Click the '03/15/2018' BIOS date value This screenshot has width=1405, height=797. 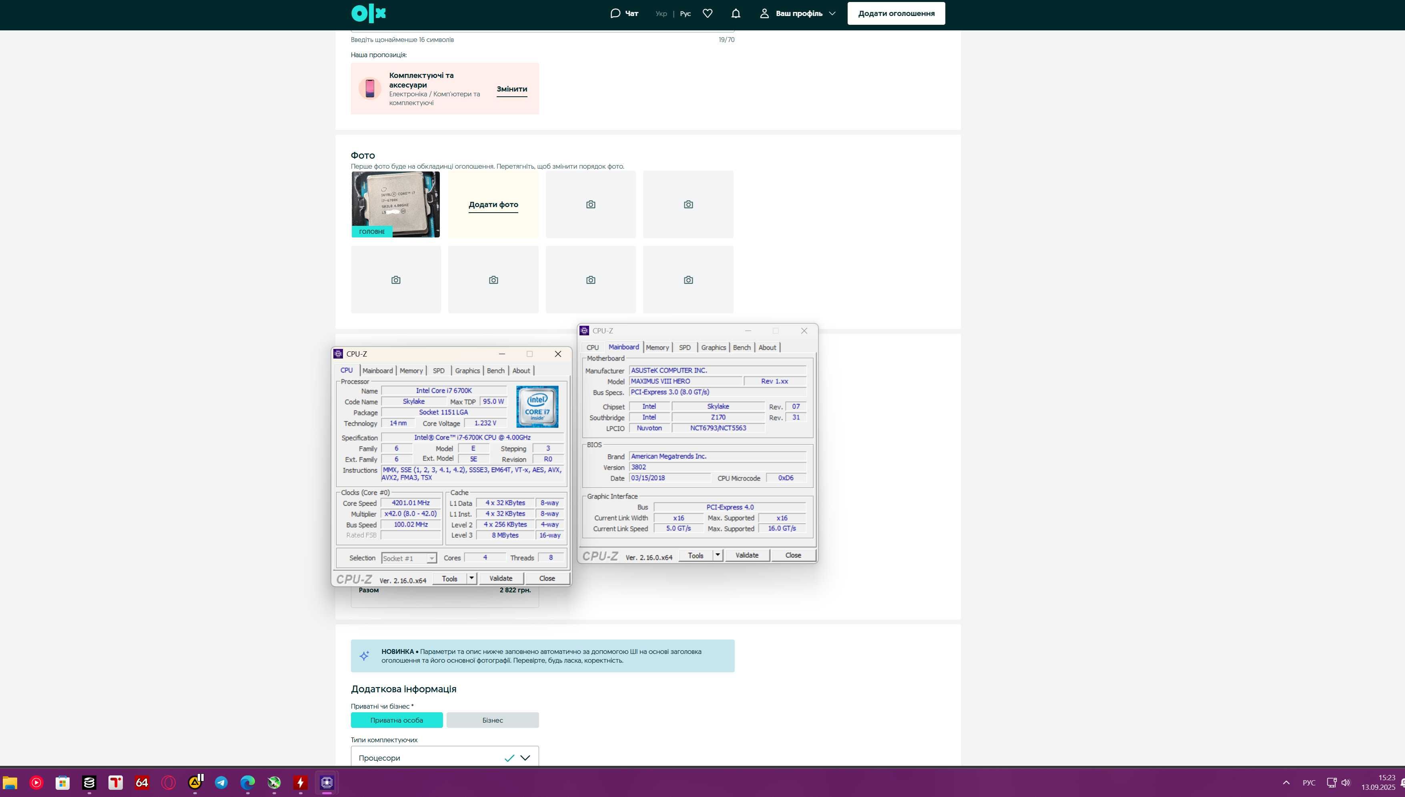[669, 478]
